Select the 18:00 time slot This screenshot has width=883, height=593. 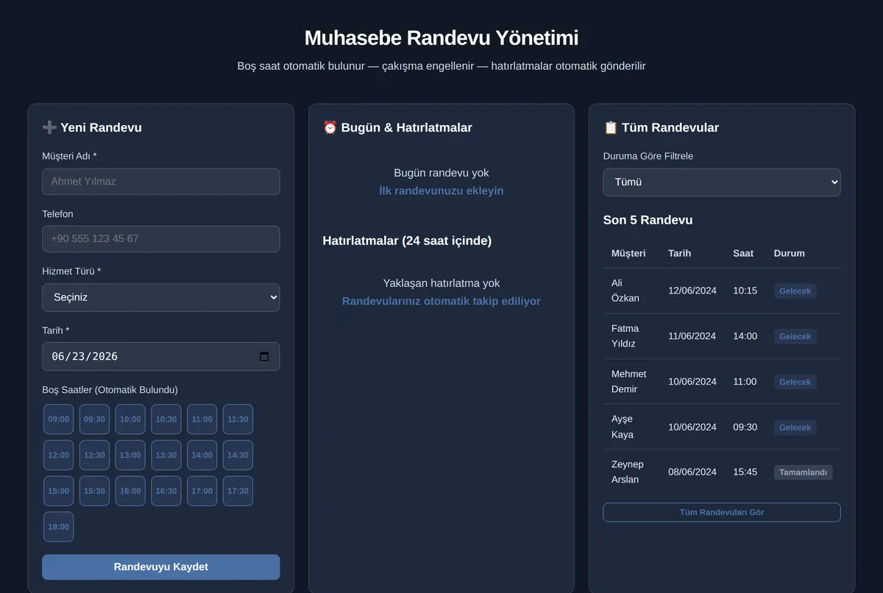[x=58, y=527]
